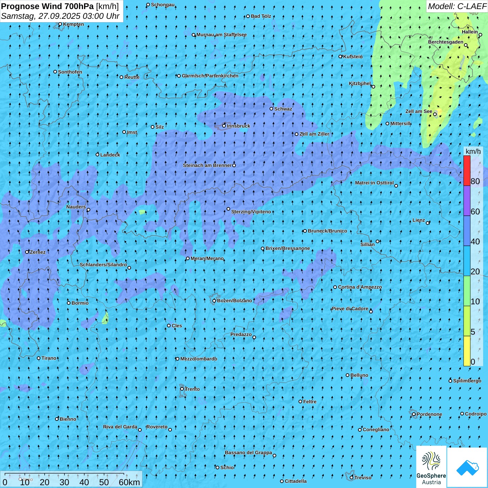Click the Trento city marker dot
Image resolution: width=488 pixels, height=488 pixels.
[x=182, y=389]
